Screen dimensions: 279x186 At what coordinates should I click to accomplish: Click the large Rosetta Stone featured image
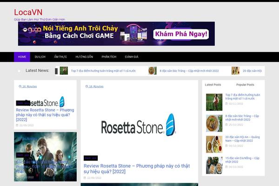click(x=139, y=125)
